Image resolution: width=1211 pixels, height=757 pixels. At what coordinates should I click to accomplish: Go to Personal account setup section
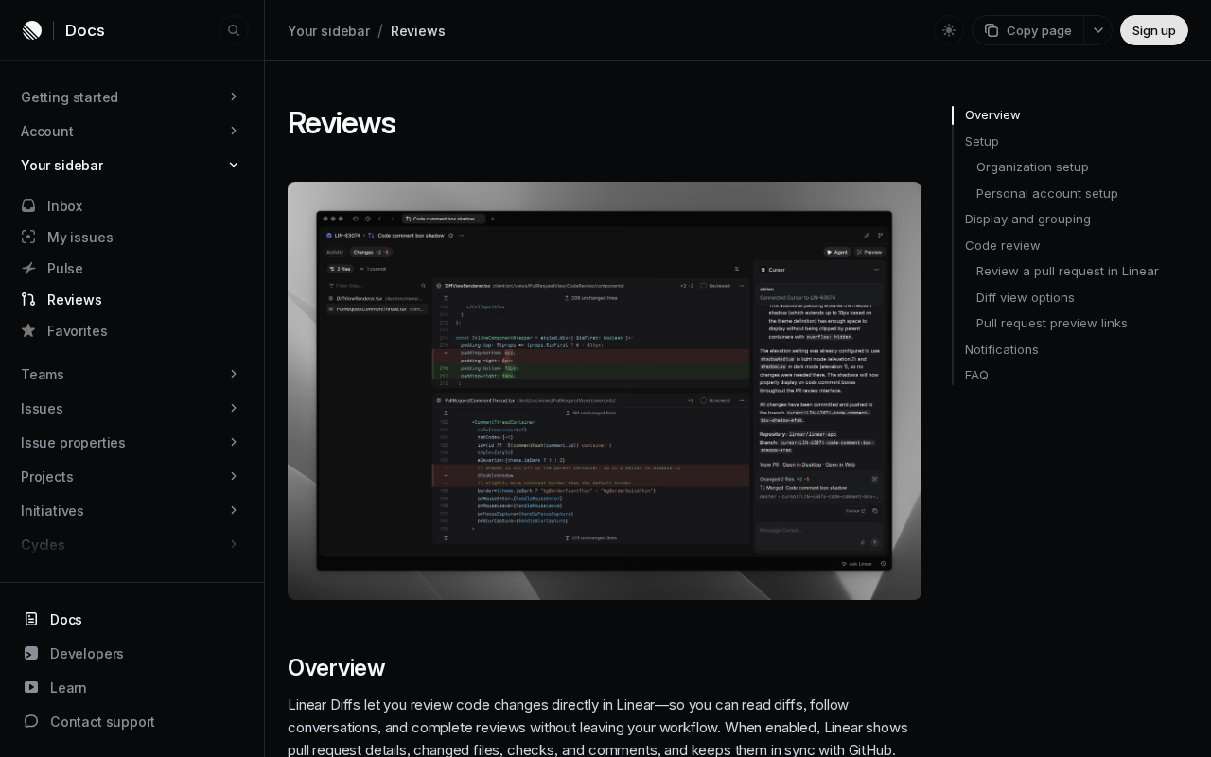pos(1047,193)
